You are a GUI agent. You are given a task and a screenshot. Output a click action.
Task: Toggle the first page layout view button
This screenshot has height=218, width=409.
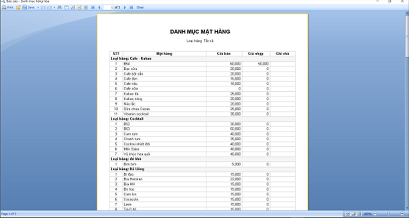347,214
